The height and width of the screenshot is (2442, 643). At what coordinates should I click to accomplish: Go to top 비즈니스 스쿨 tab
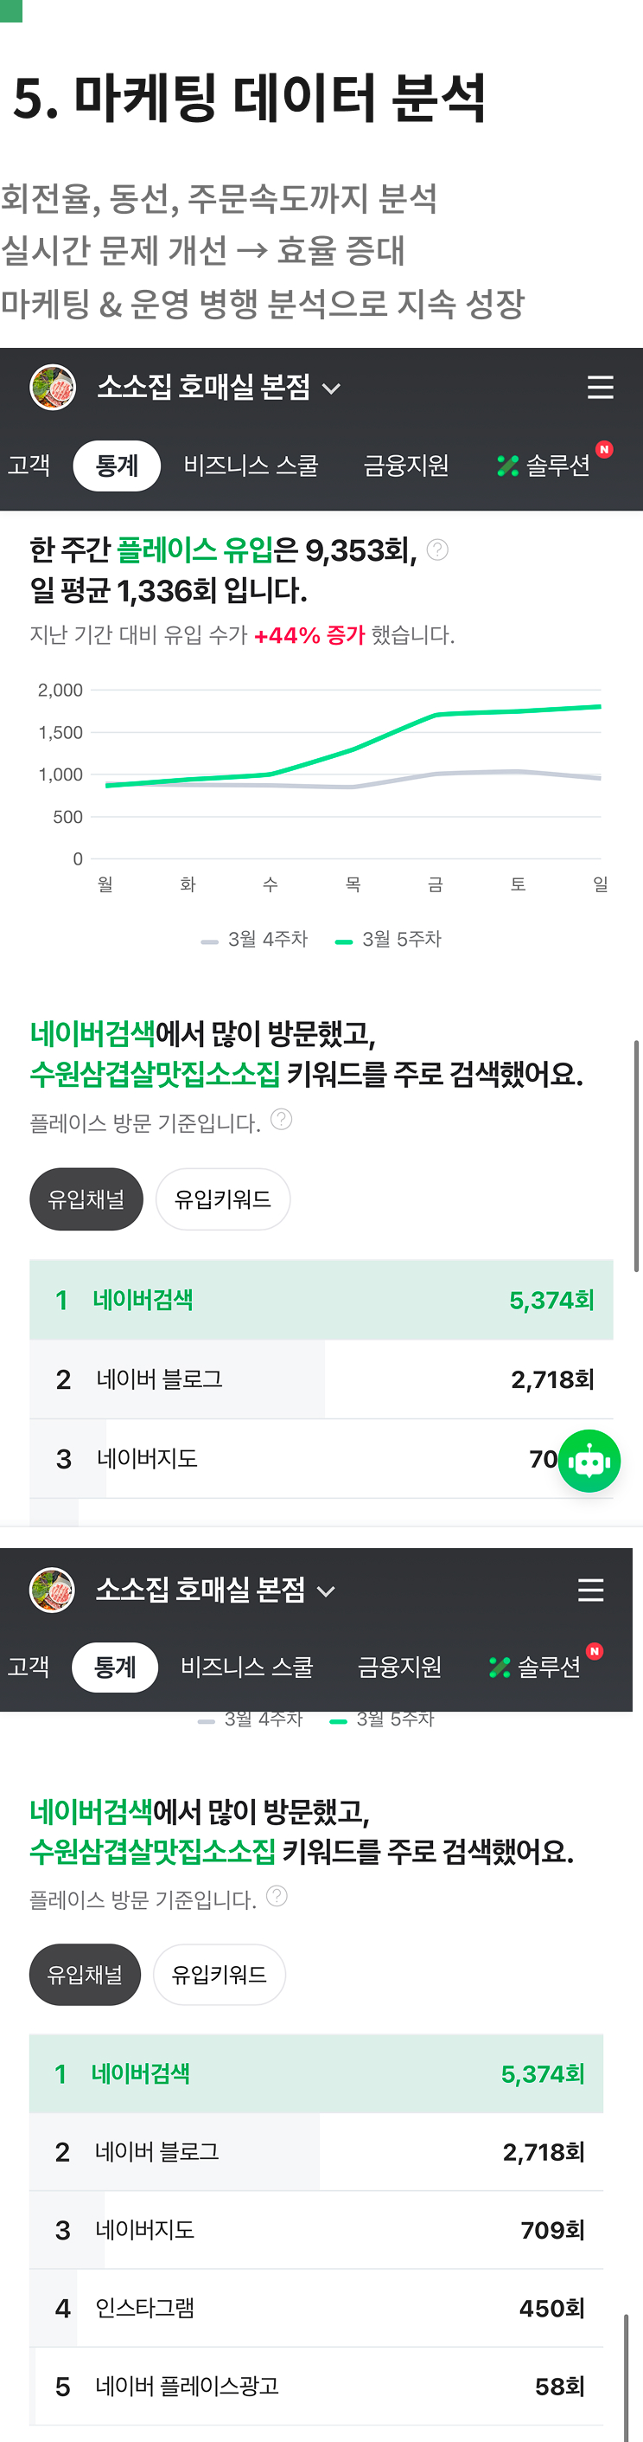251,466
